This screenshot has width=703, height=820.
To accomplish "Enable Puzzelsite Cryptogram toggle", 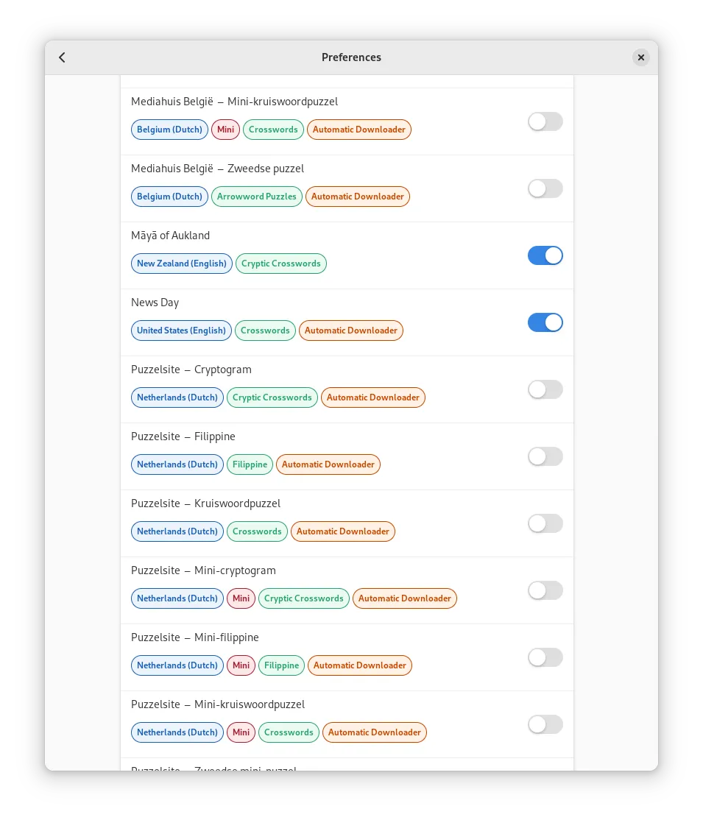I will point(545,389).
